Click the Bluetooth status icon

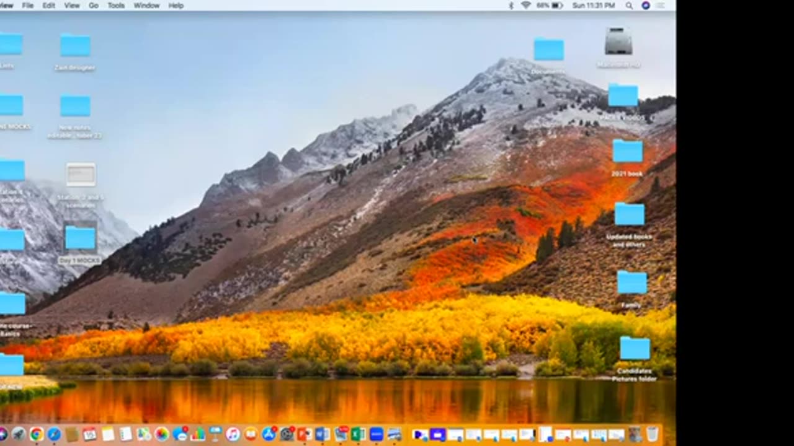[511, 5]
